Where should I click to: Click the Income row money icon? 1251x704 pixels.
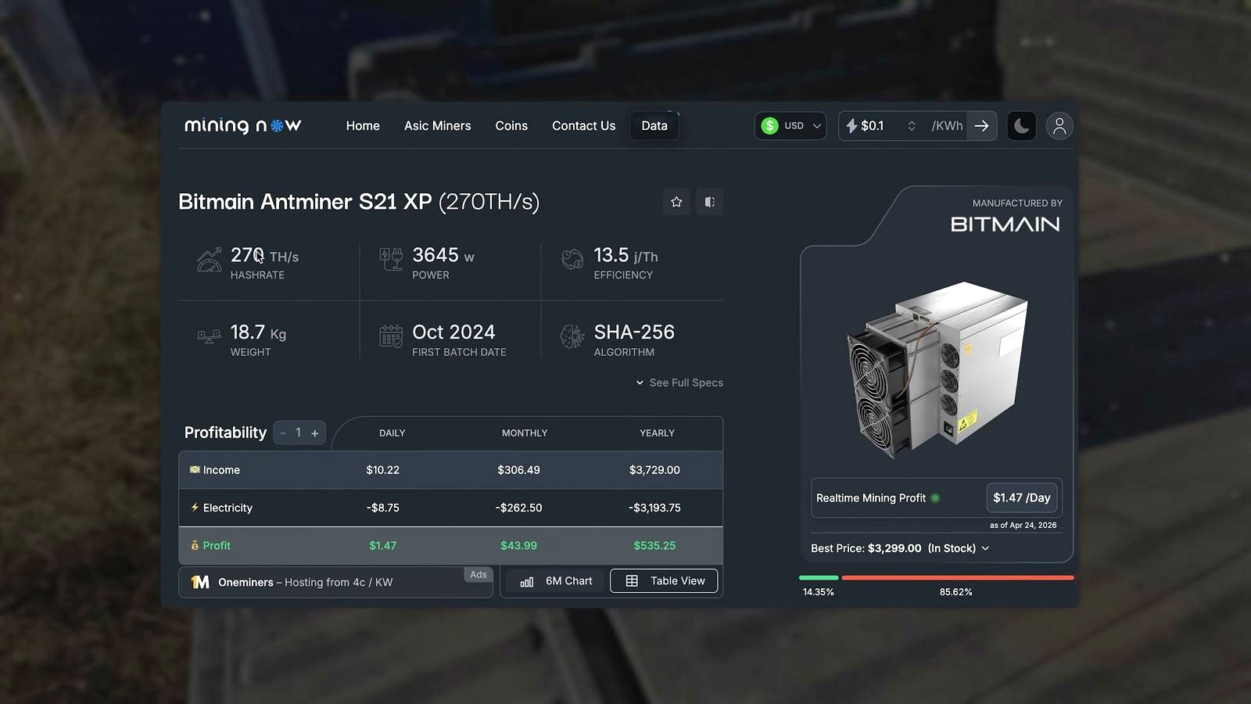(x=195, y=469)
